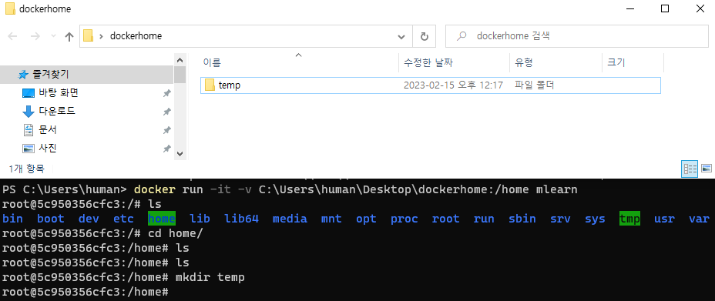Screen dimensions: 715x301
Task: Click the dockerhome breadcrumb in address bar
Action: coord(136,36)
